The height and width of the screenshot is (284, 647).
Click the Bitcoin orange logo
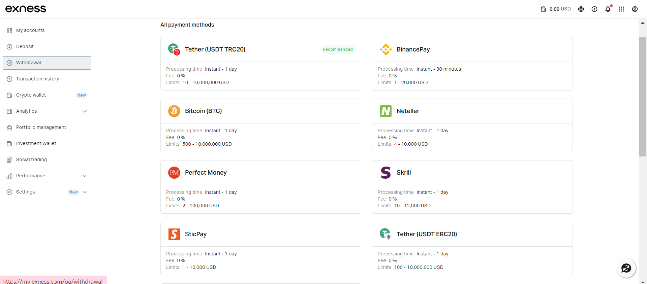coord(174,111)
